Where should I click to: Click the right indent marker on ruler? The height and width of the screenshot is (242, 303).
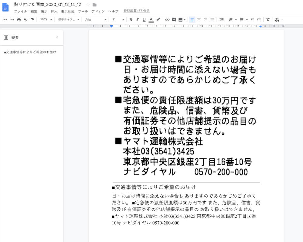[261, 26]
